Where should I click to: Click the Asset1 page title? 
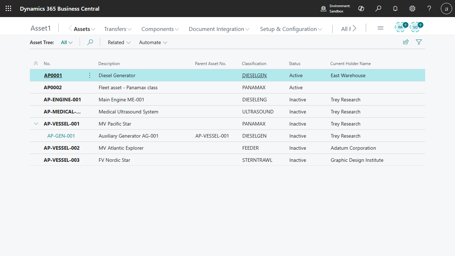(41, 28)
